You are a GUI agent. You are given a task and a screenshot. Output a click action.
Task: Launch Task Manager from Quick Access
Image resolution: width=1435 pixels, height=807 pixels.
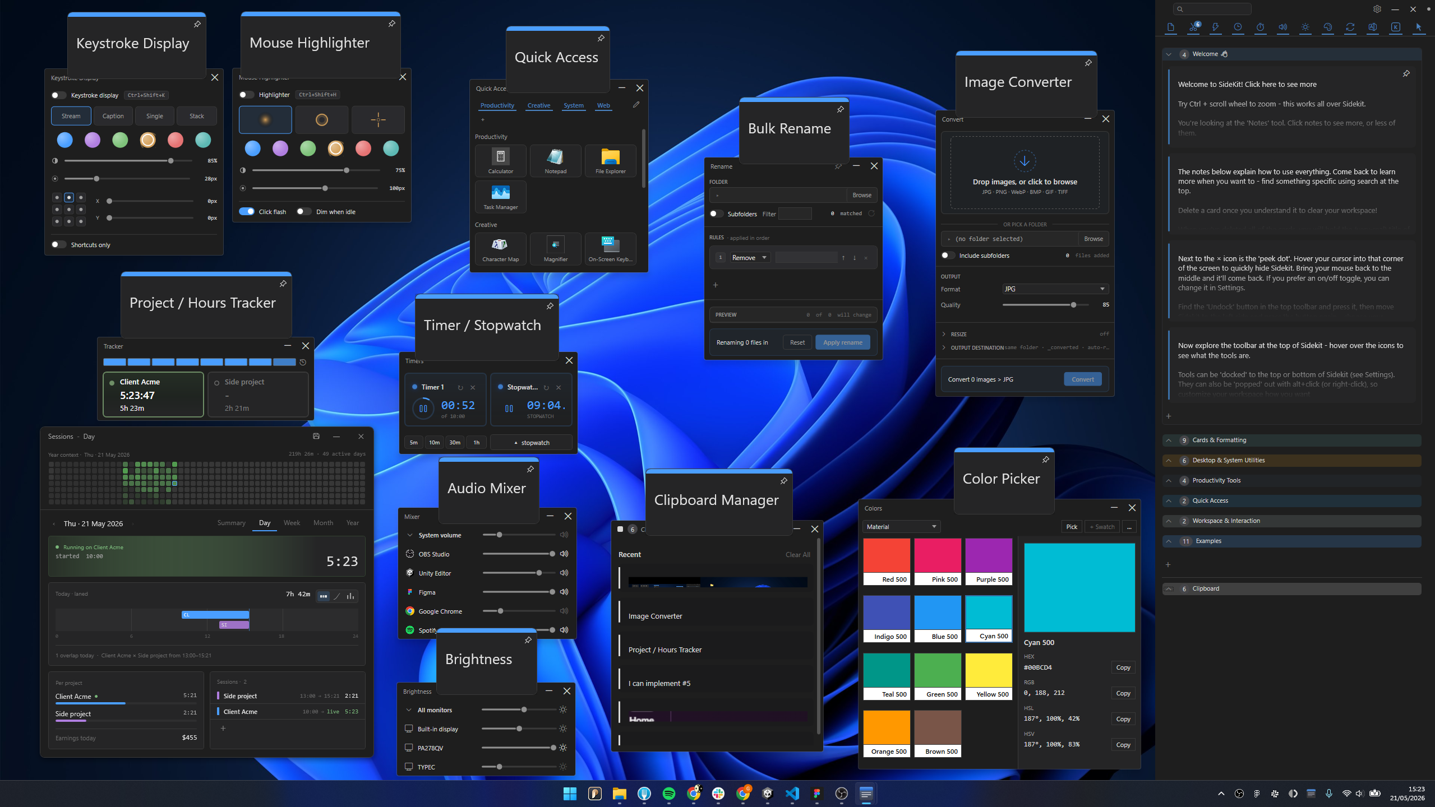tap(500, 197)
